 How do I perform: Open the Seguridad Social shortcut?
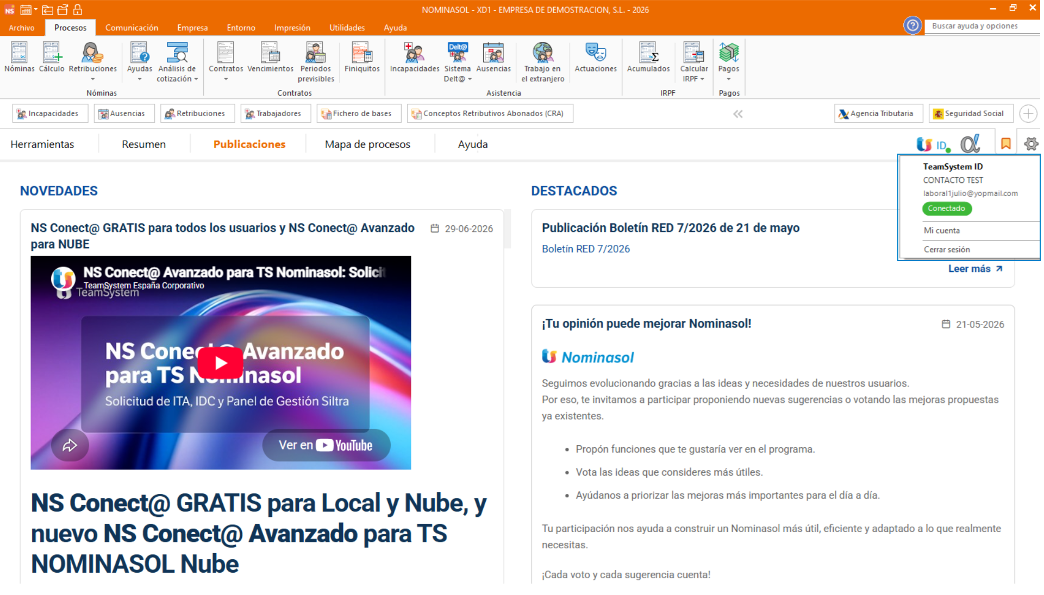pyautogui.click(x=971, y=113)
